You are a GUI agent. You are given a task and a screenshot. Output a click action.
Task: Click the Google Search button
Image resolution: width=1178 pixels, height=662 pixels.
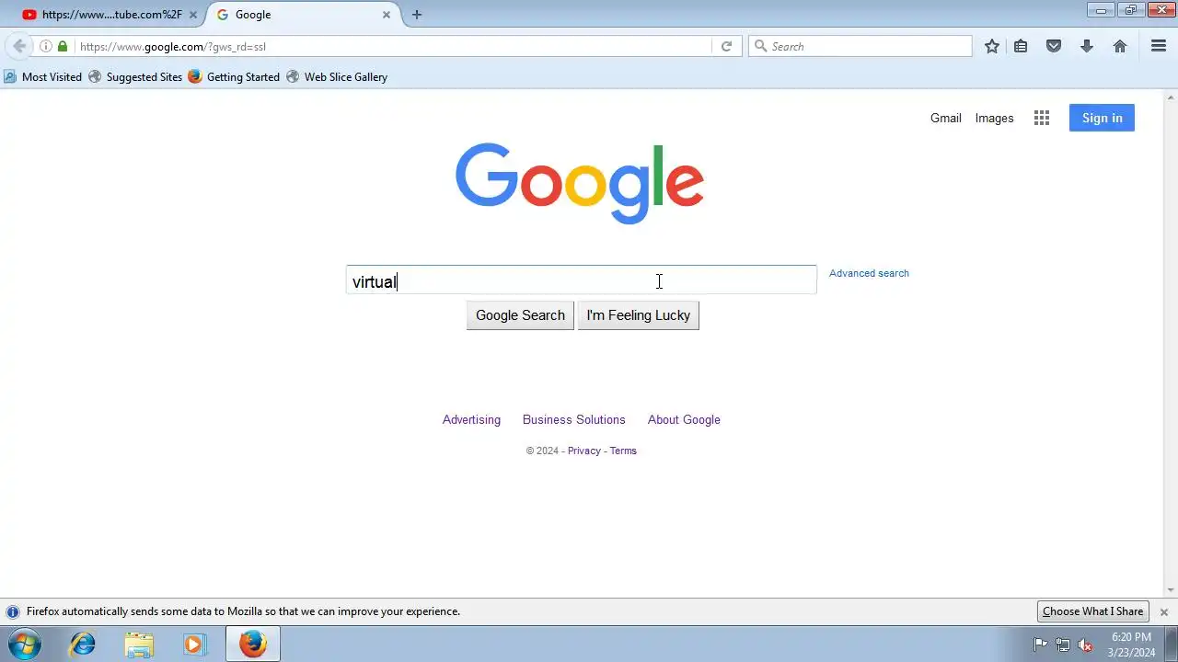point(520,315)
